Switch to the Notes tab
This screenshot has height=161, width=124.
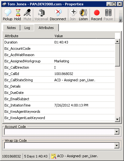tap(11, 28)
